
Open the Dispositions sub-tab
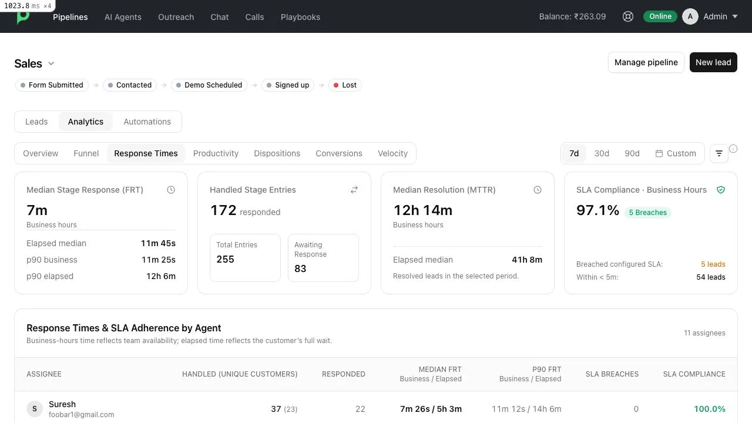(x=277, y=153)
